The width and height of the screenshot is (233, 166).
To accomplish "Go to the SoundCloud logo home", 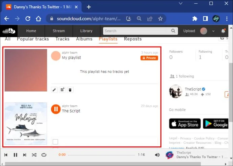I will [x=9, y=31].
